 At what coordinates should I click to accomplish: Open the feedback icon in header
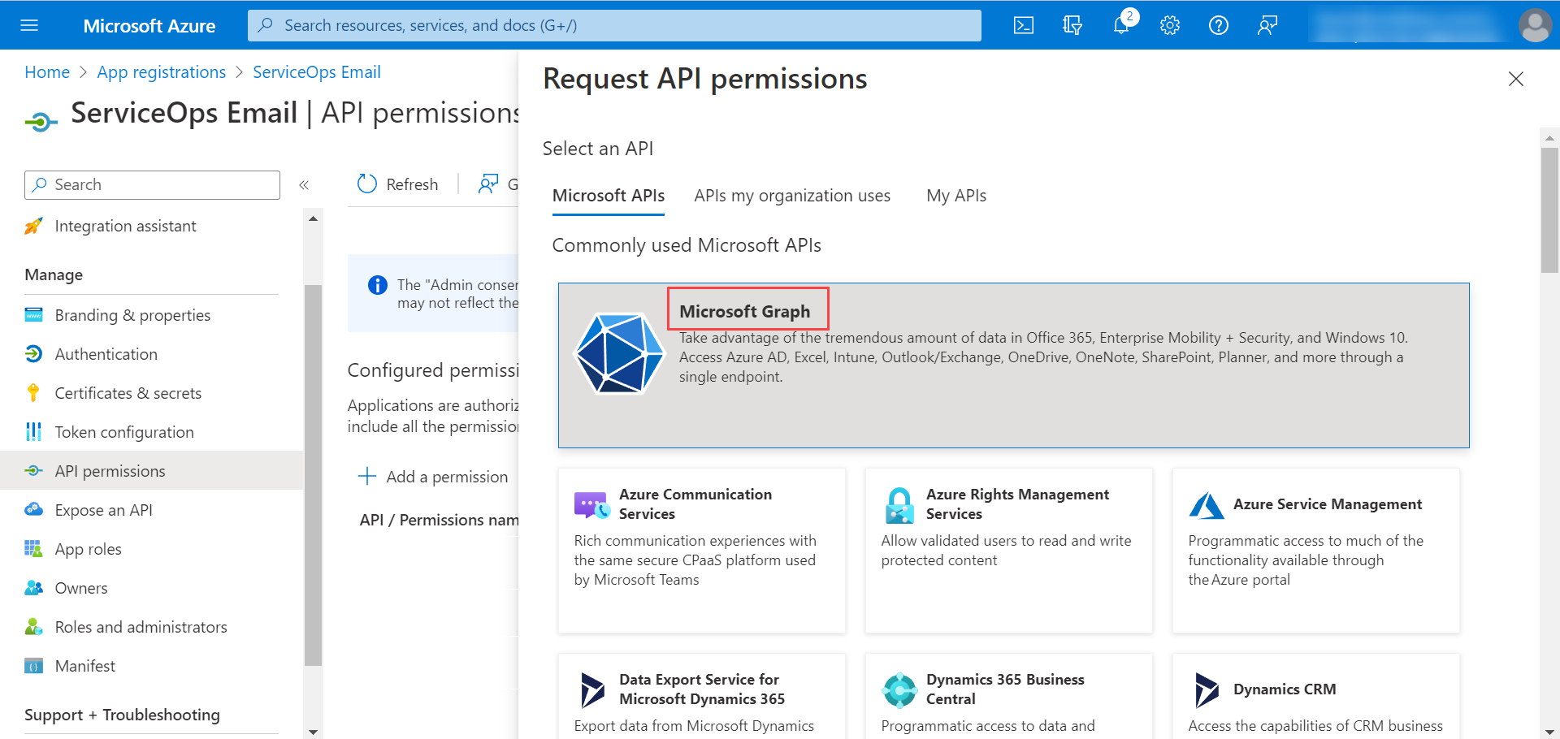click(1267, 25)
